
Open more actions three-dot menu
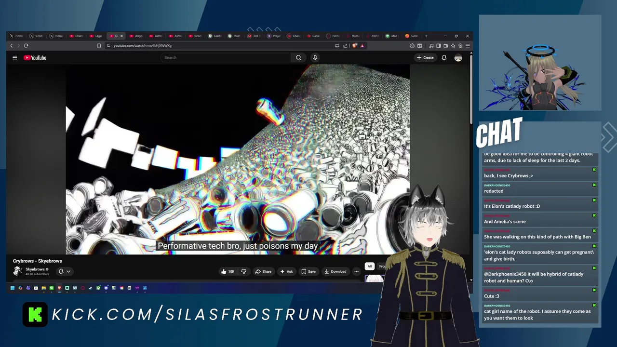[x=356, y=271]
